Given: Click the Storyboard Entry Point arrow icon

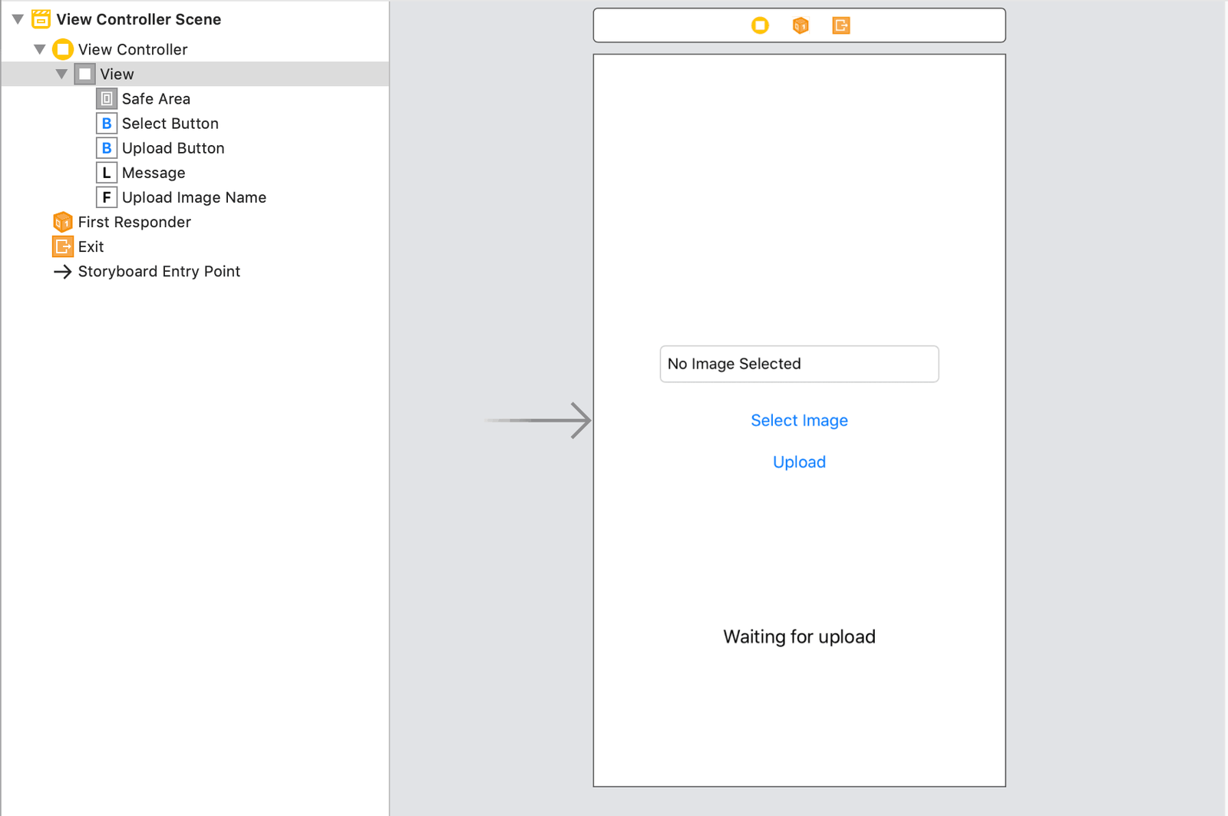Looking at the screenshot, I should click(63, 272).
